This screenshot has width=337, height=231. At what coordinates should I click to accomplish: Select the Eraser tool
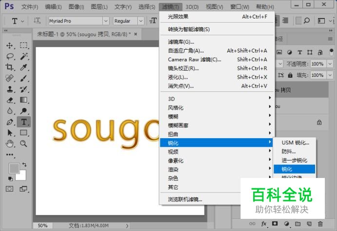[x=10, y=100]
